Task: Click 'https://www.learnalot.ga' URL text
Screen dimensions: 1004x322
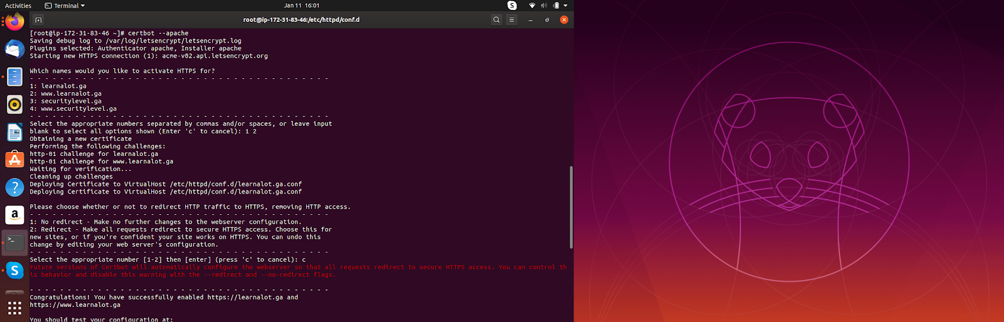Action: (75, 304)
